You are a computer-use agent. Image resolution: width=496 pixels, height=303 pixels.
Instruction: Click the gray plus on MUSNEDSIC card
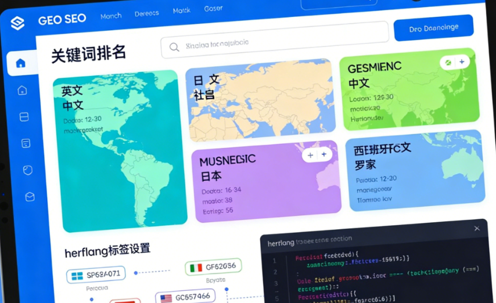(x=310, y=156)
